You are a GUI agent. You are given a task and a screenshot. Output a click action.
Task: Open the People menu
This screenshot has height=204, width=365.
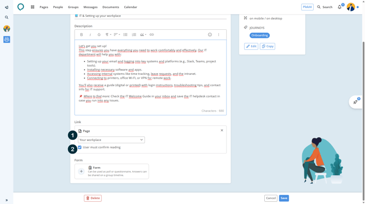(58, 7)
